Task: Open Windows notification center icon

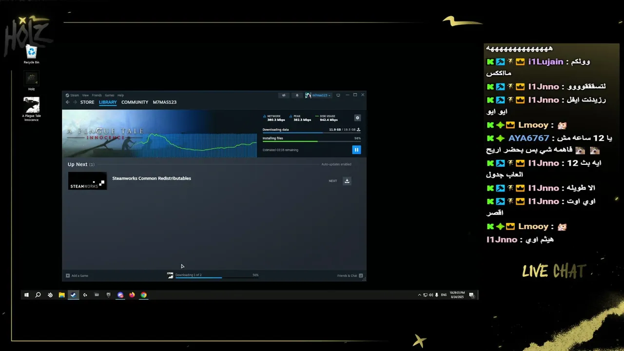Action: 471,295
